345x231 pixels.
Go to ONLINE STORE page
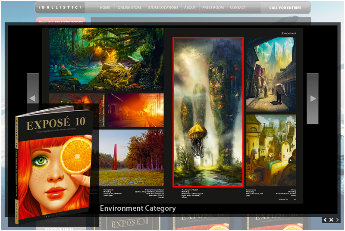(130, 8)
